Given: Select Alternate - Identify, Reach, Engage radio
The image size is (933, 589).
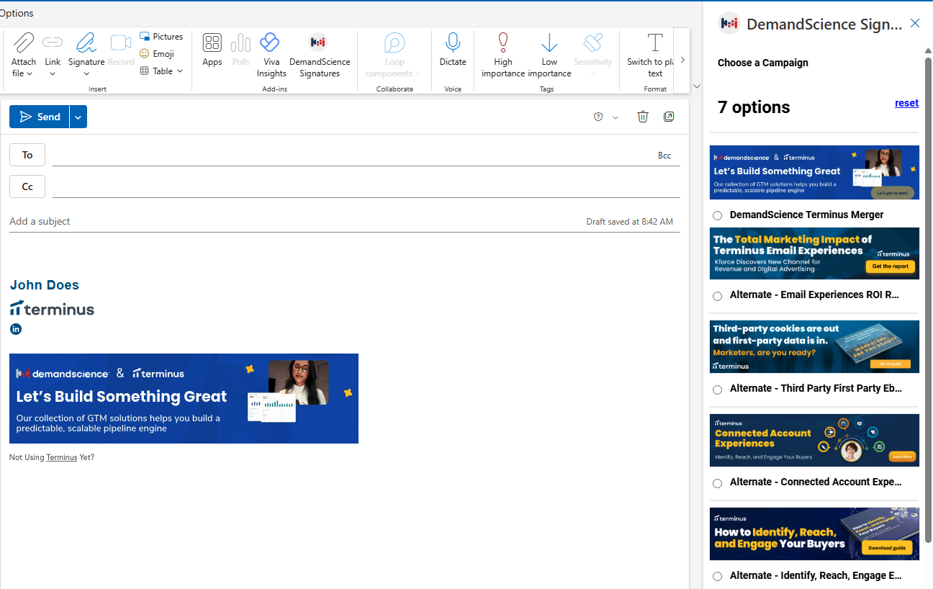Looking at the screenshot, I should [x=717, y=576].
